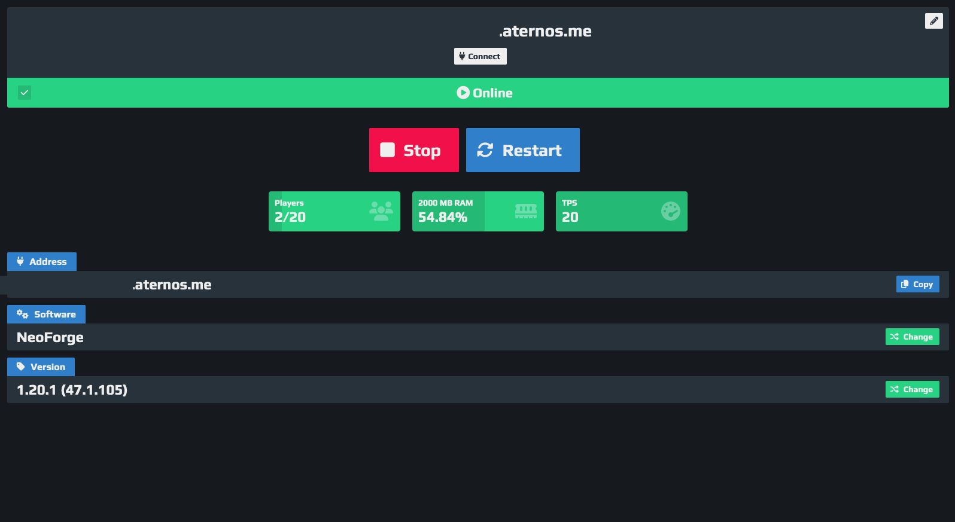Copy the server address

[917, 284]
